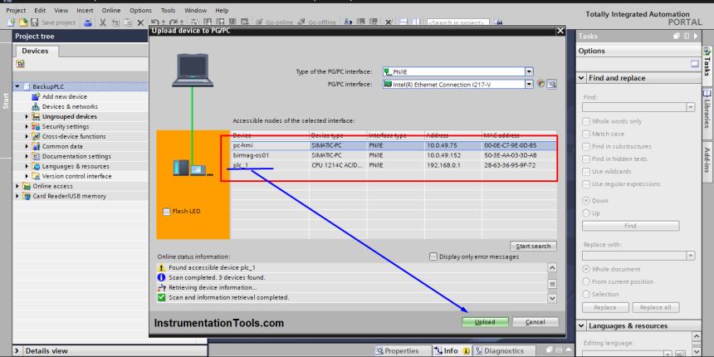Tick Find in substructures checkbox
Viewport: 714px width, 357px height.
tap(586, 146)
